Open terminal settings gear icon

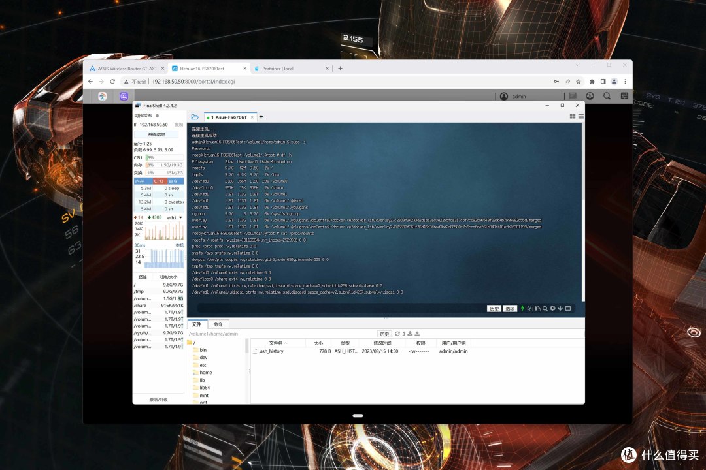click(x=552, y=308)
